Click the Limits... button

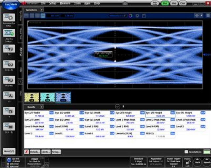[45, 152]
